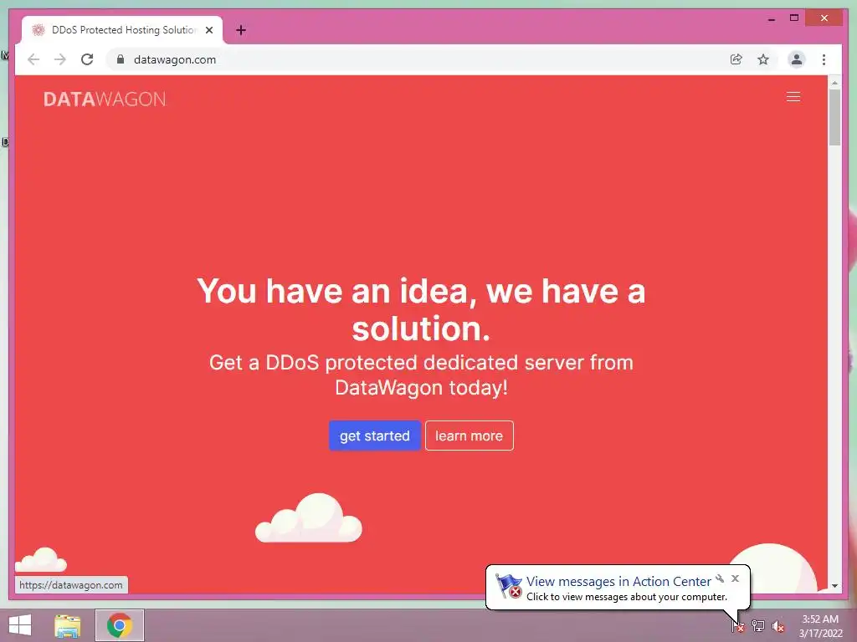Click the Chrome taskbar icon

(120, 625)
